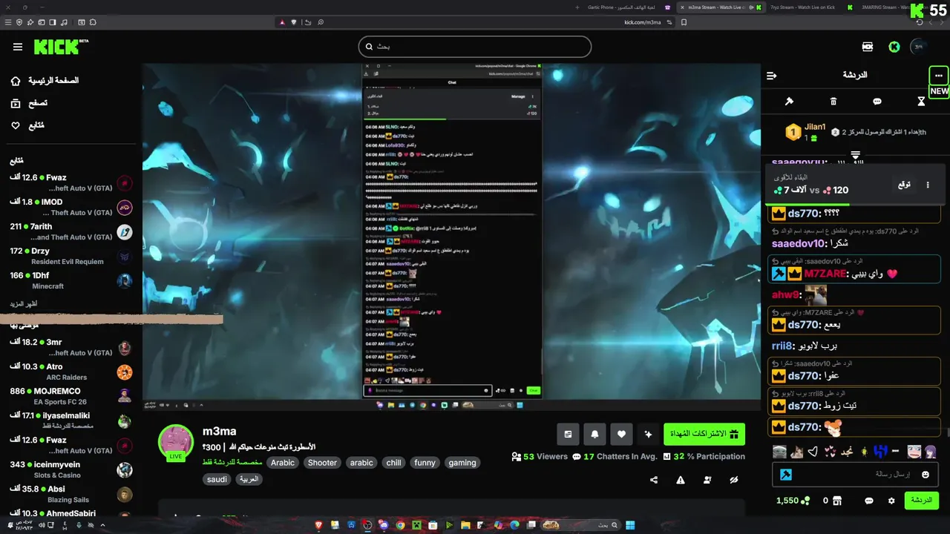
Task: Click the chat bubble mode icon in toolbar
Action: click(877, 102)
